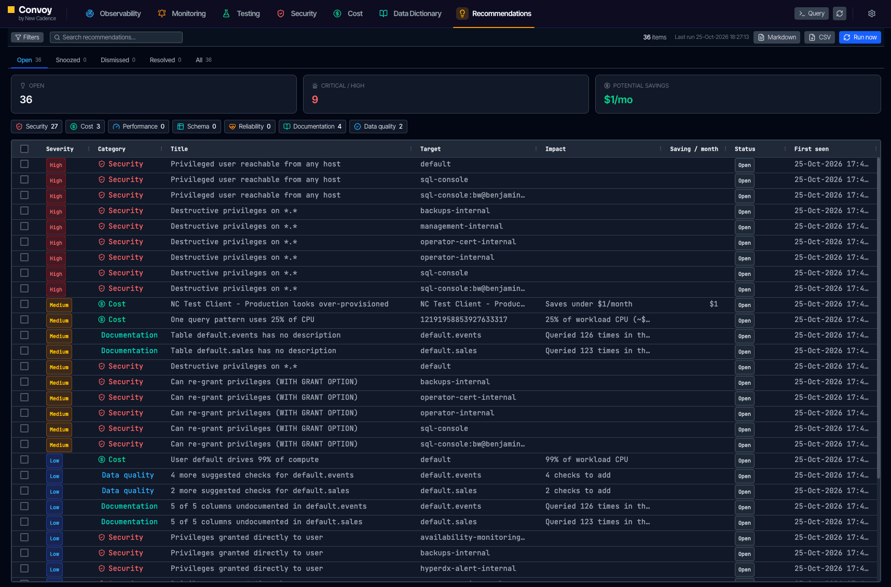
Task: Open the Cost section in top nav
Action: coord(348,13)
